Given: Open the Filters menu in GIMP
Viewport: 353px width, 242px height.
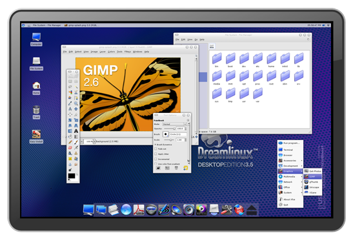Looking at the screenshot, I should [128, 52].
